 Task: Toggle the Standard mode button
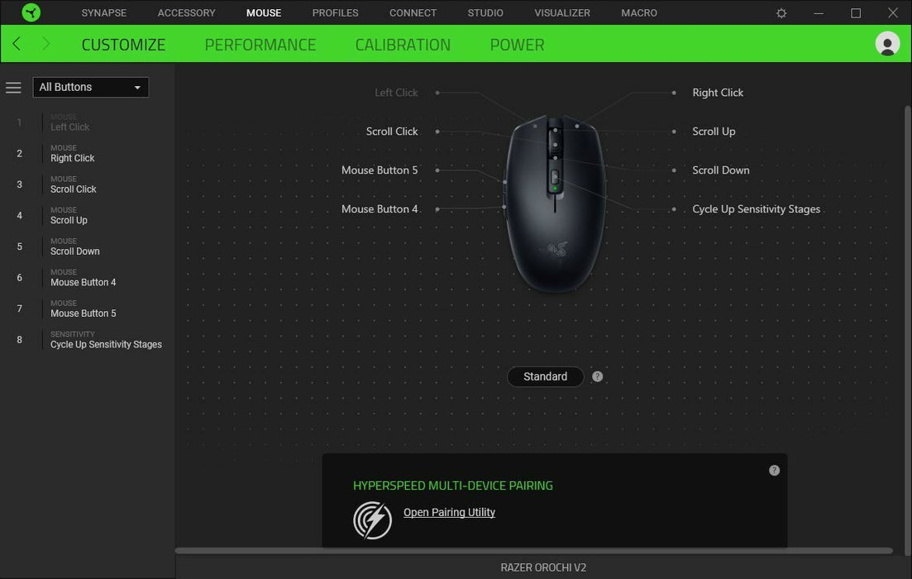click(545, 376)
